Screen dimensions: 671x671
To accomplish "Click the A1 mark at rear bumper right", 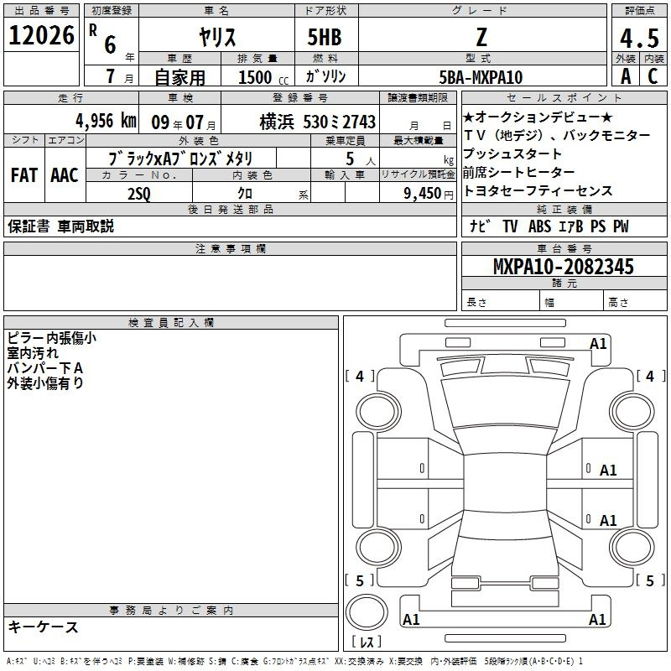I will 597,620.
